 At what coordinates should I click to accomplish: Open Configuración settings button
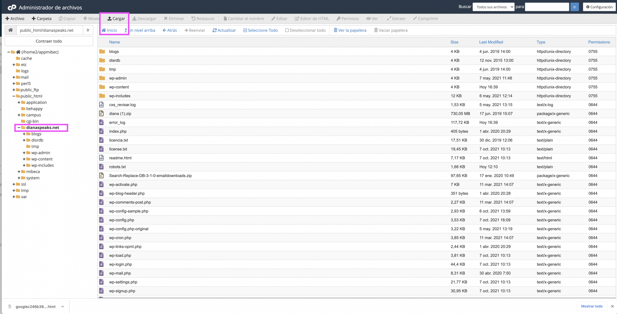(599, 7)
